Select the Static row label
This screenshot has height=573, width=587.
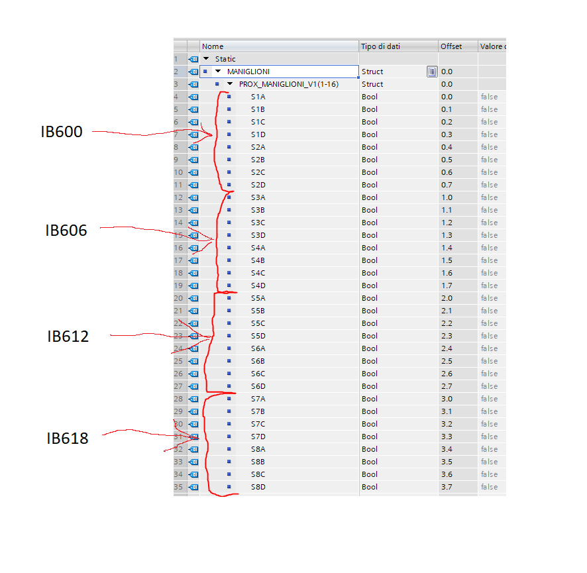(x=225, y=59)
